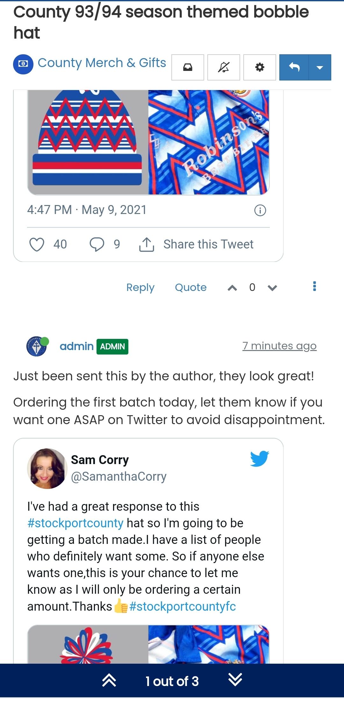344x702 pixels.
Task: Click the 7 minutes ago timestamp
Action: point(279,346)
